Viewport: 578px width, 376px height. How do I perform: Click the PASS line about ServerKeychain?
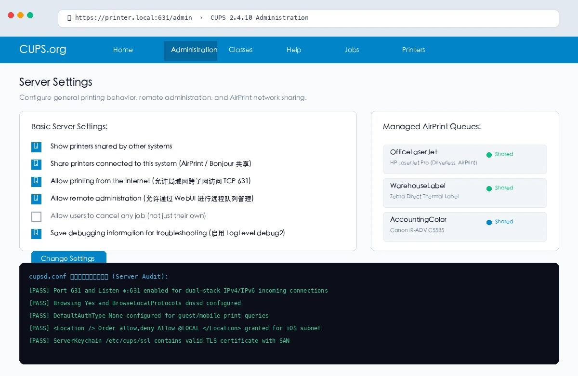click(159, 341)
